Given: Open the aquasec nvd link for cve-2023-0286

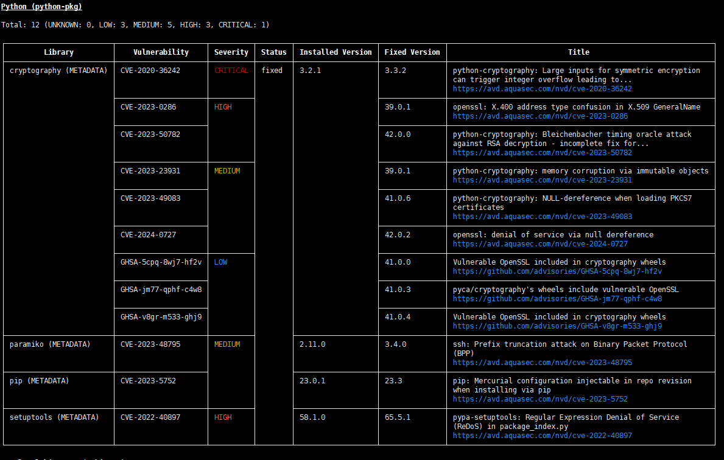Looking at the screenshot, I should tap(540, 116).
